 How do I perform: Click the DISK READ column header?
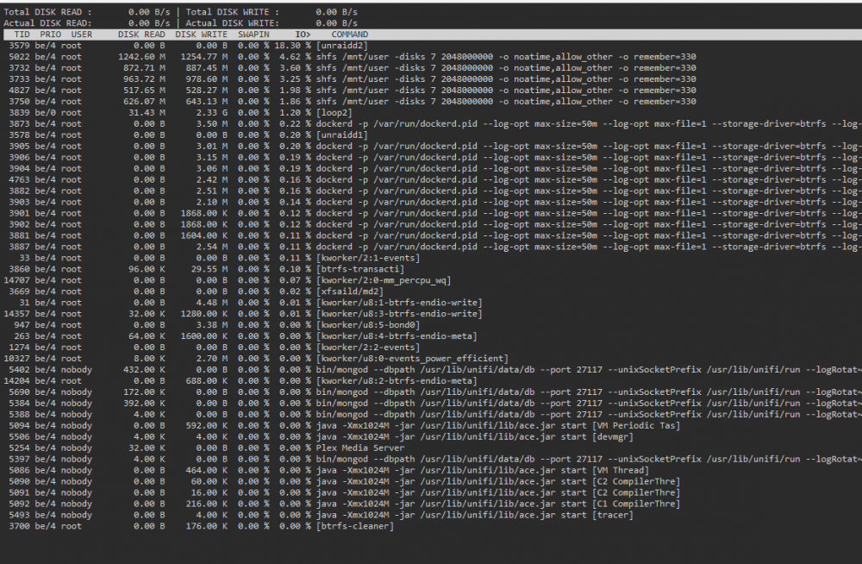click(141, 34)
